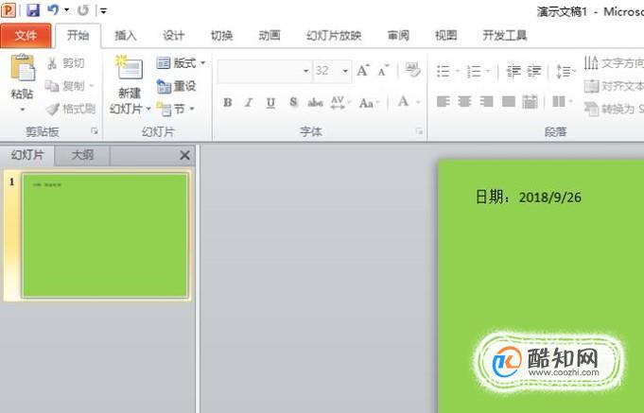This screenshot has width=644, height=413.
Task: Expand the font size 32 dropdown arrow
Action: click(x=345, y=71)
